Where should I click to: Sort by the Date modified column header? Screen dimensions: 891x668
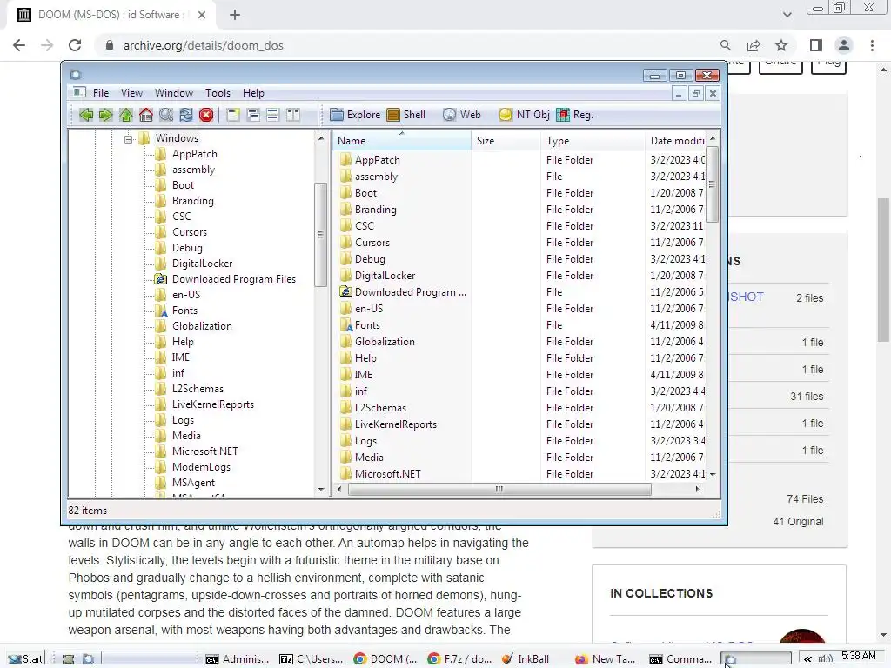tap(676, 140)
